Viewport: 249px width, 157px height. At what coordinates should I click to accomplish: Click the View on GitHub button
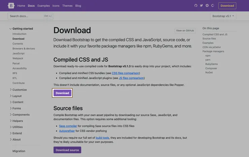185,31
